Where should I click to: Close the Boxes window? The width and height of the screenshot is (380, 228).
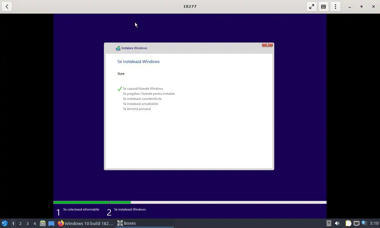pyautogui.click(x=373, y=7)
